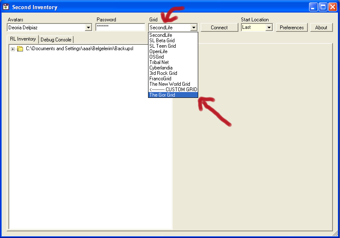Select the C:\Documents and Settings Backups path
The width and height of the screenshot is (340, 238).
coord(79,49)
